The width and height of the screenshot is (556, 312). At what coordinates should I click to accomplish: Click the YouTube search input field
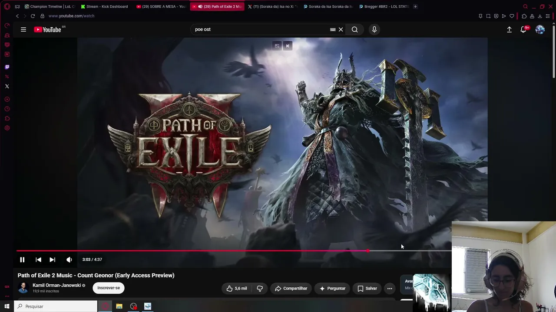pos(261,29)
